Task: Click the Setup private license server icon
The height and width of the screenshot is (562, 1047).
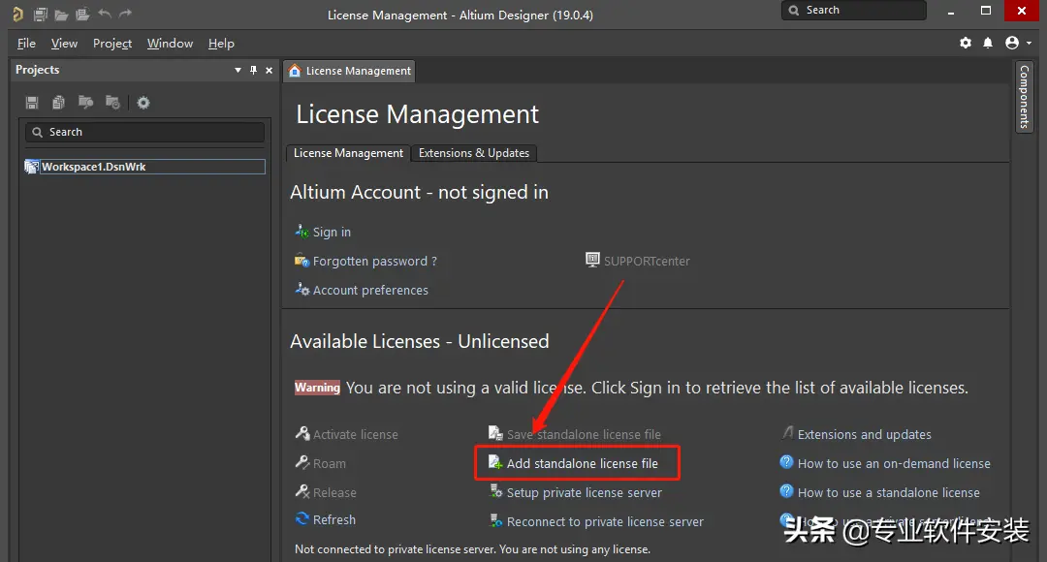Action: (x=495, y=491)
